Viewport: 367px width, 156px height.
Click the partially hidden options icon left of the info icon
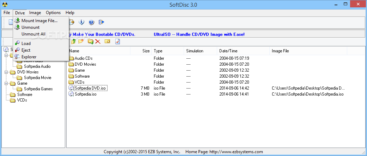pos(72,22)
